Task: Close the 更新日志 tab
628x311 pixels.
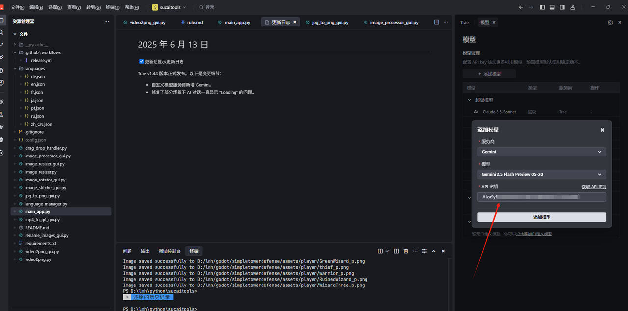Action: coord(295,22)
